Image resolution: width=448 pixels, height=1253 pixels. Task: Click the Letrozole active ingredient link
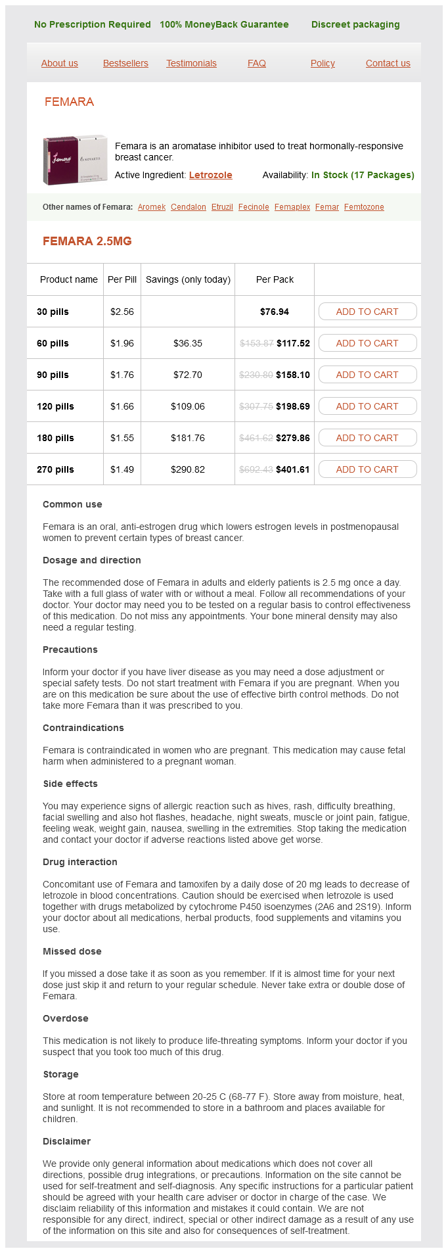(x=210, y=175)
